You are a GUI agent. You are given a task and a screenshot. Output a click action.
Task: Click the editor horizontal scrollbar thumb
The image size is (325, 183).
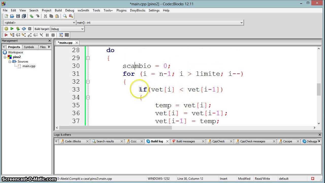tap(116, 128)
